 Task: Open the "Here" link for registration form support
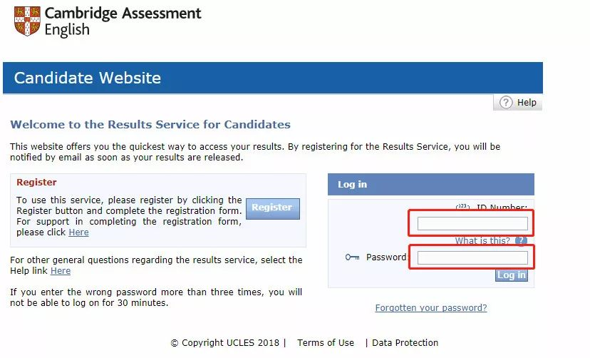coord(78,232)
